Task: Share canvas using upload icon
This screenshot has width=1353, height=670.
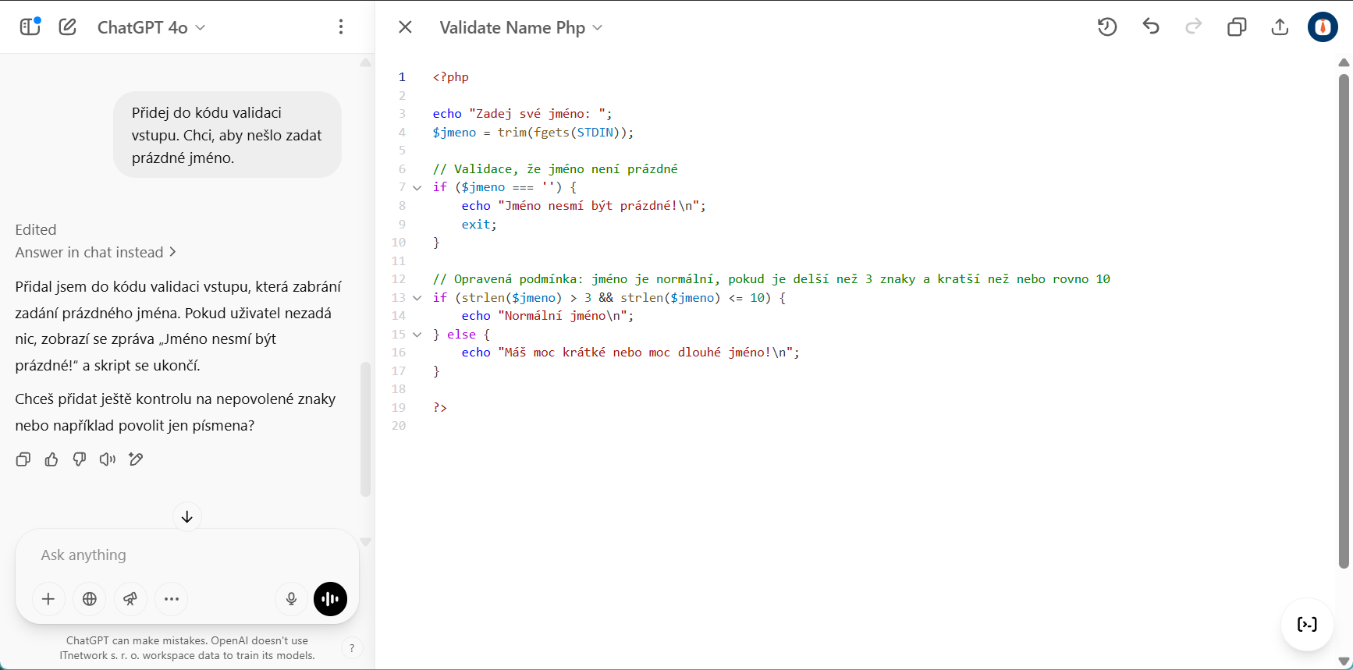Action: pos(1280,27)
